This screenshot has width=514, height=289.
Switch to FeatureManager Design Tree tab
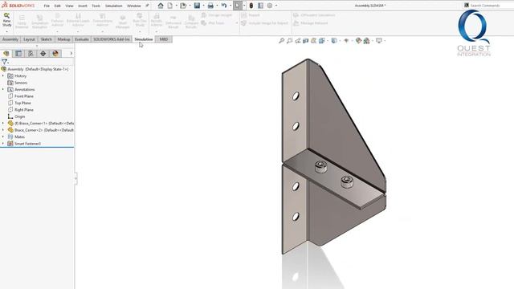click(x=6, y=54)
